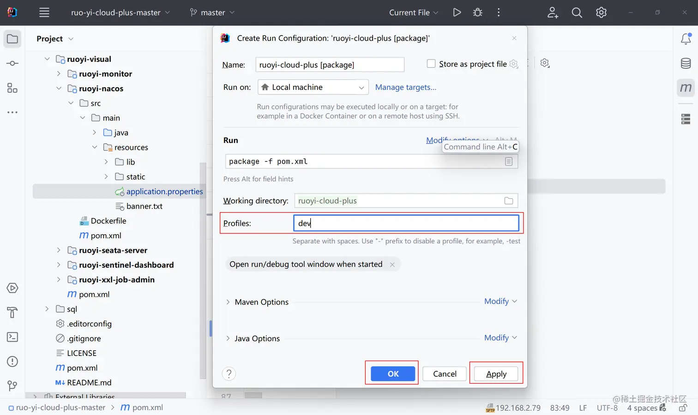The height and width of the screenshot is (415, 698).
Task: Browse working directory folder icon
Action: tap(509, 201)
